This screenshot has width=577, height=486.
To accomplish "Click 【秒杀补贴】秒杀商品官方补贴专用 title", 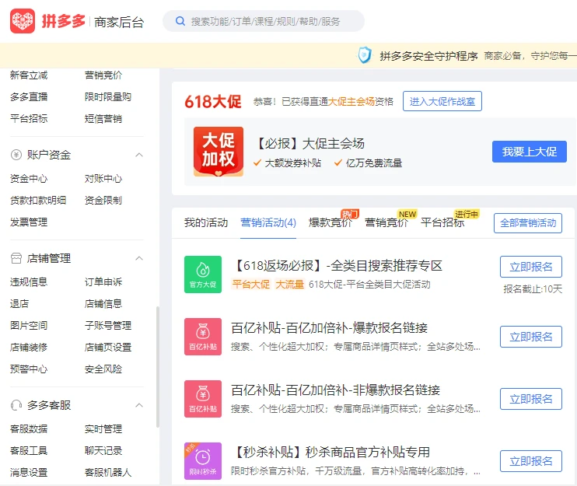I will point(330,452).
